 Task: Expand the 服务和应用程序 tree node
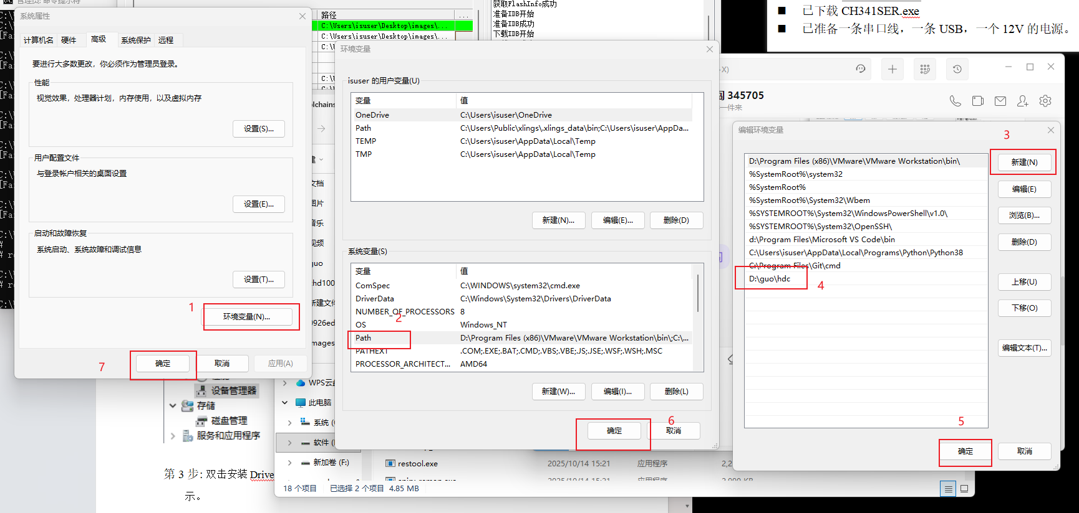pos(173,436)
